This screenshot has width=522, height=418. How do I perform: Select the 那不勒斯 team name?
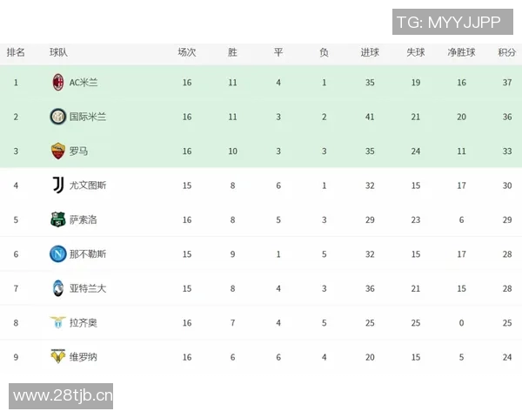point(88,254)
